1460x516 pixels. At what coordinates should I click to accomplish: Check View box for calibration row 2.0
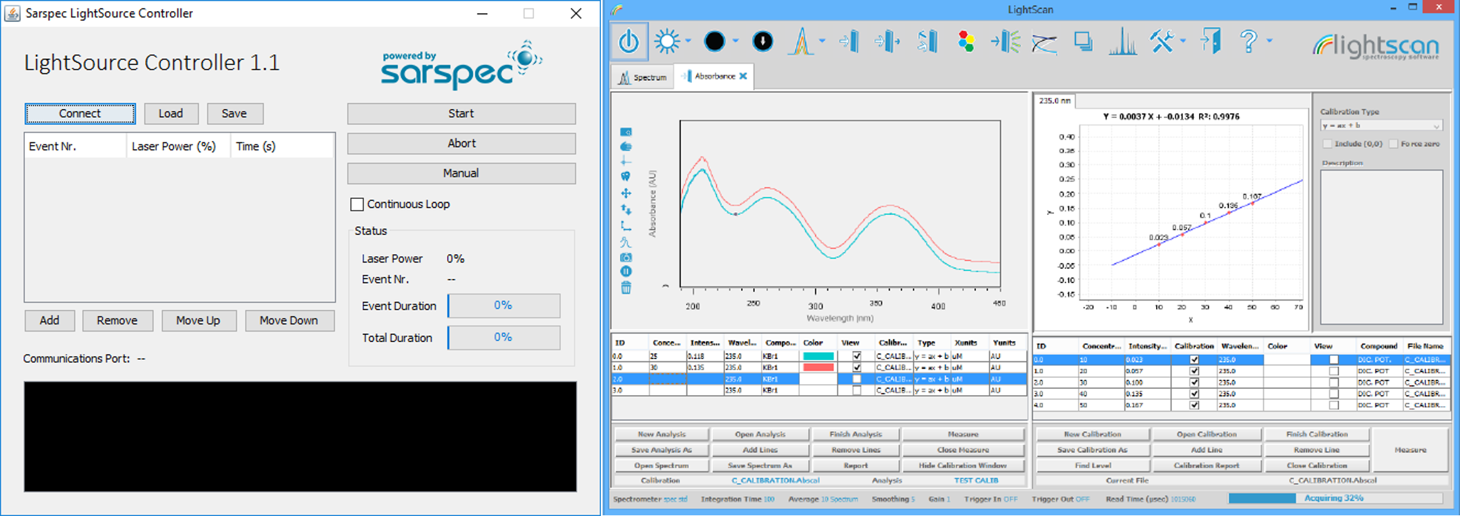tap(1334, 383)
